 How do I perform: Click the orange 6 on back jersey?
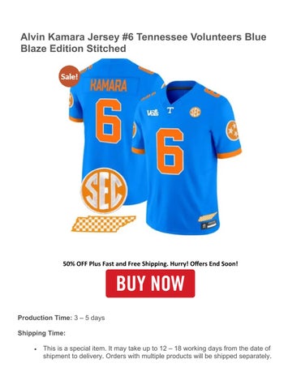(x=109, y=121)
